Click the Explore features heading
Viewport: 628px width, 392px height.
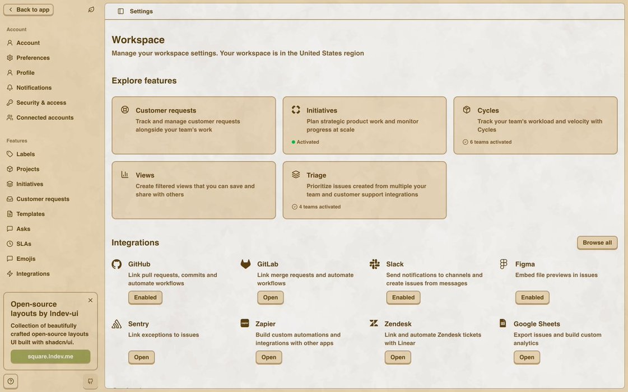[x=144, y=81]
